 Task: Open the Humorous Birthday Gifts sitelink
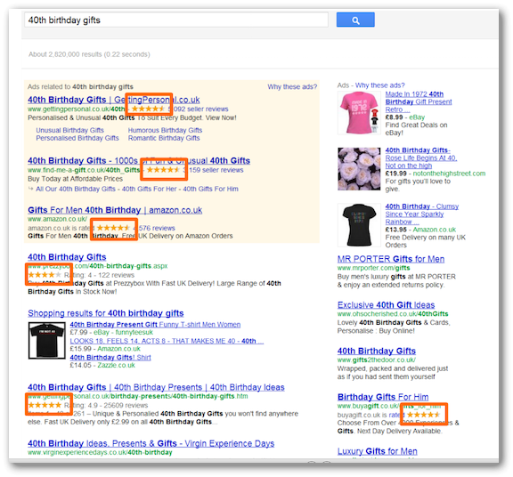coord(165,130)
